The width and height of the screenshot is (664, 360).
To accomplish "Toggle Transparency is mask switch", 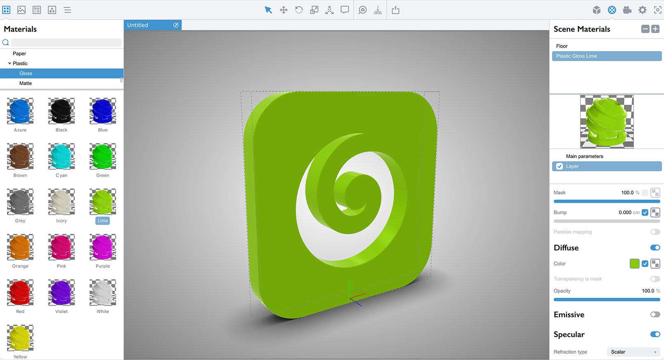I will [x=655, y=279].
